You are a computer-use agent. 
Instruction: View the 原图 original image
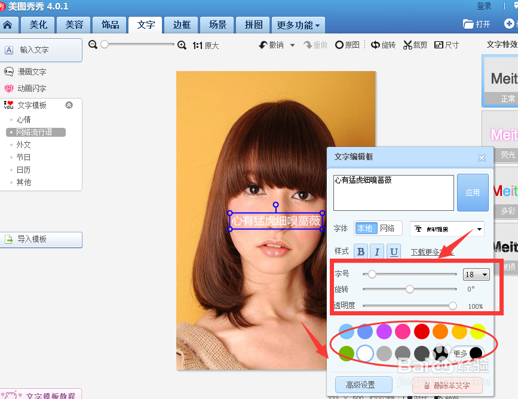[347, 45]
